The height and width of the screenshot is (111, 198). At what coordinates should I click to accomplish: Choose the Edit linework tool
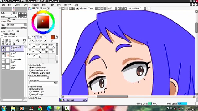click(x=32, y=51)
